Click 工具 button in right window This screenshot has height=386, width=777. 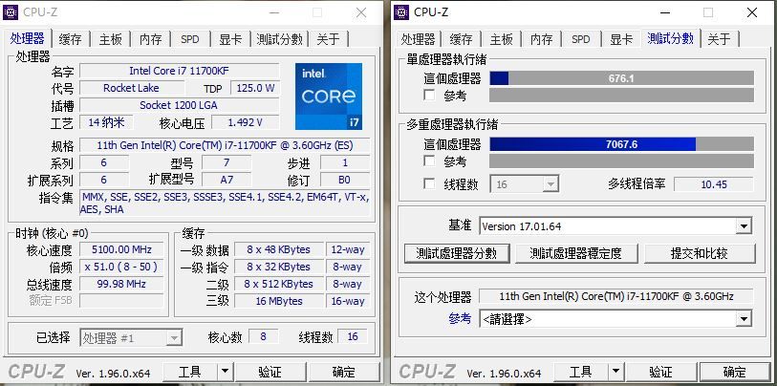point(581,371)
